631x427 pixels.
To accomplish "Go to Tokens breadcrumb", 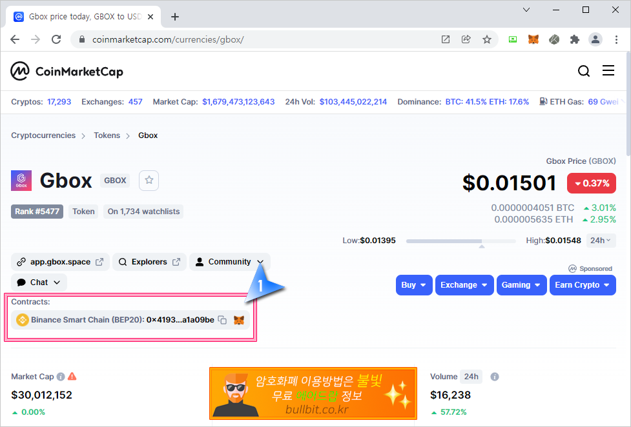I will [107, 135].
